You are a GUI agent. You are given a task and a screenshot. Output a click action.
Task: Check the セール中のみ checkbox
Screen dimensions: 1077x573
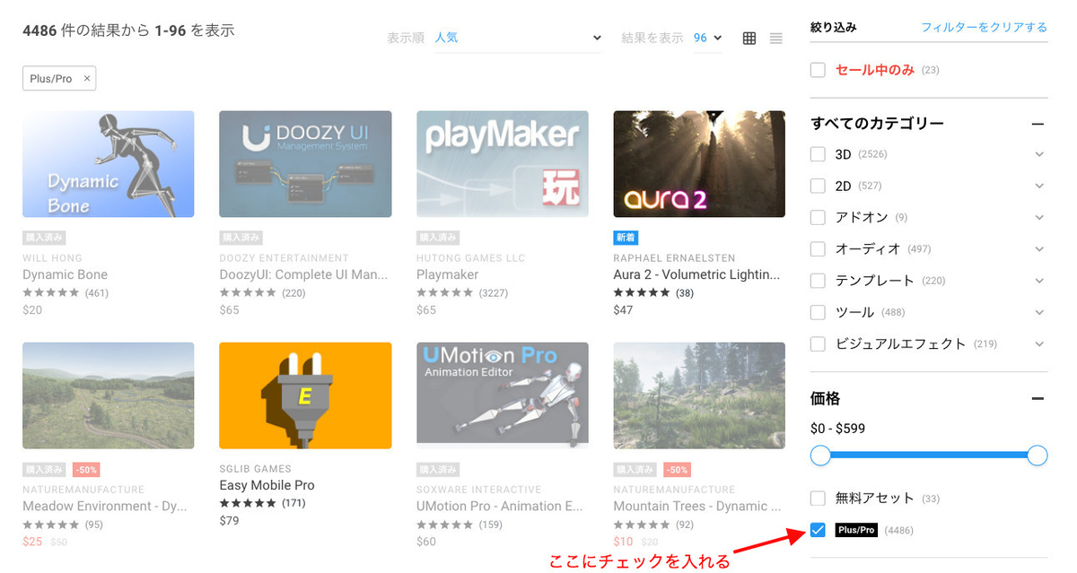[818, 70]
